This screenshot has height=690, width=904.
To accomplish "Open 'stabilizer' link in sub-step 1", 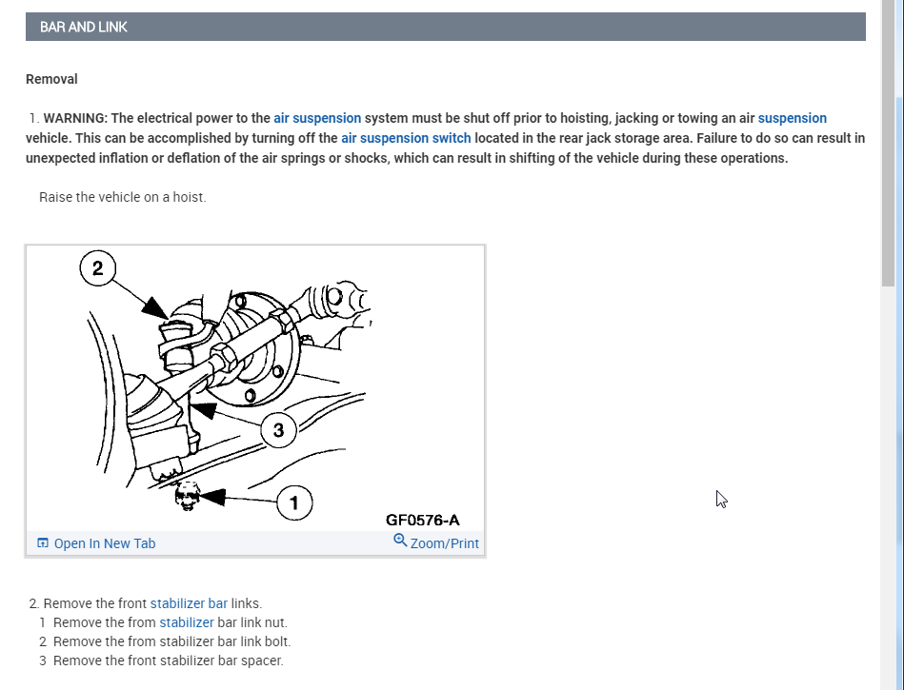I will 186,622.
